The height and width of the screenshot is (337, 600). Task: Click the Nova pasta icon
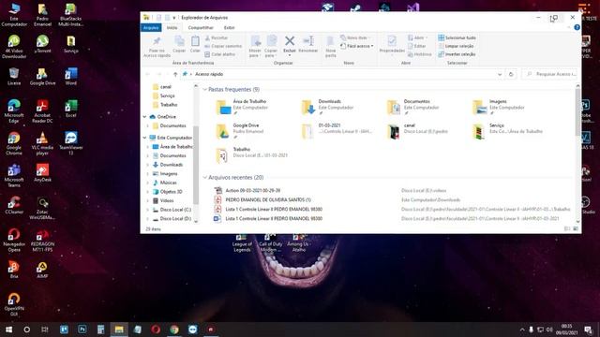(330, 41)
